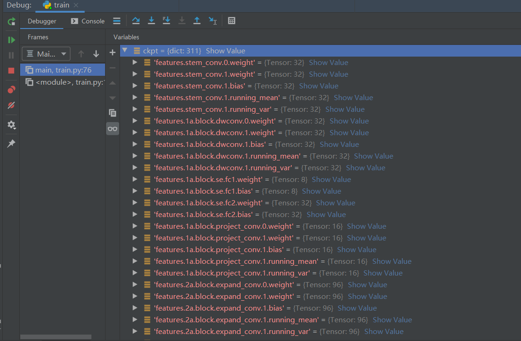Expand 'features.1a.block.se.fc1.weight' node
The height and width of the screenshot is (341, 521).
[x=135, y=179]
